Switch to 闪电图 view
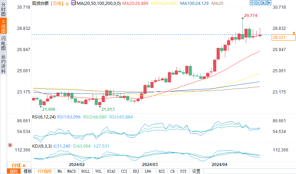The height and width of the screenshot is (174, 296). click(3, 43)
